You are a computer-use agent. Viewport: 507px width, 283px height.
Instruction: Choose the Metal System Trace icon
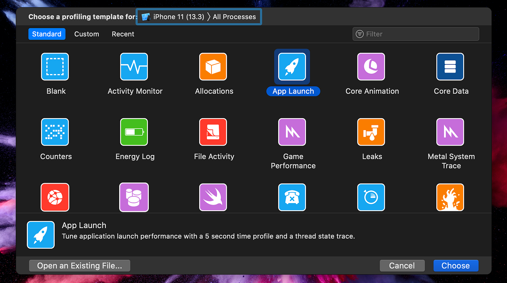(x=450, y=132)
